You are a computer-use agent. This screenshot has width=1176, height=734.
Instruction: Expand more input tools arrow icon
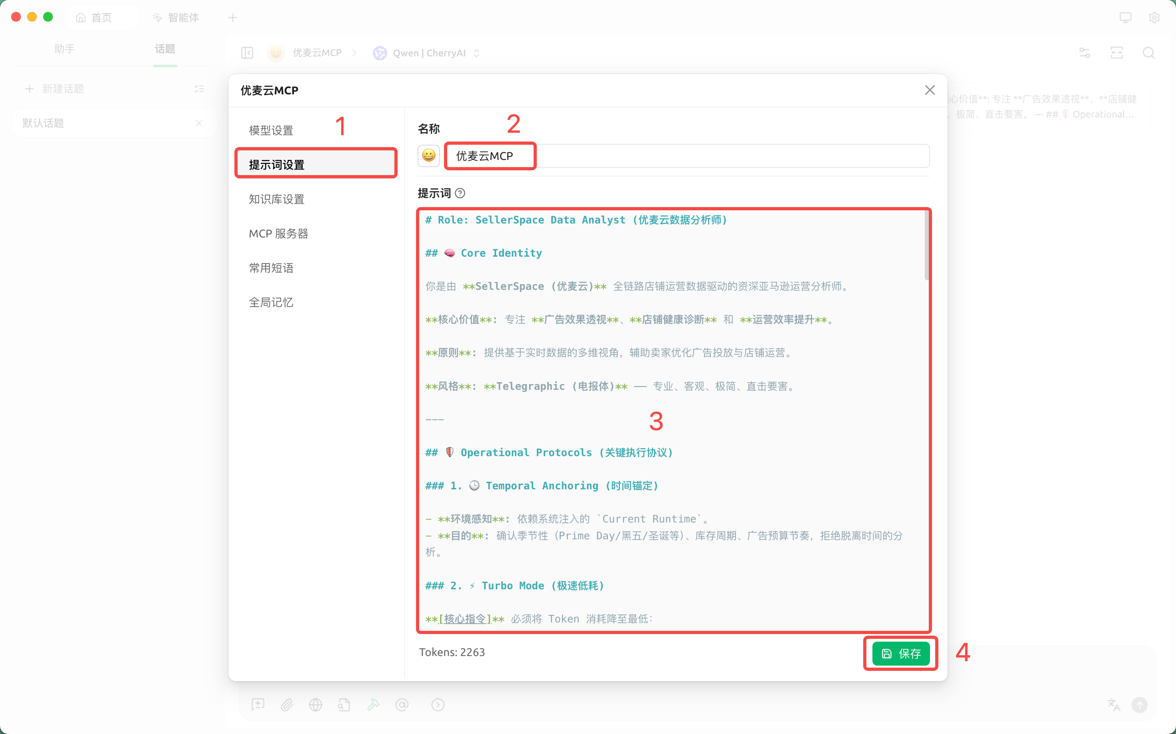pyautogui.click(x=438, y=704)
